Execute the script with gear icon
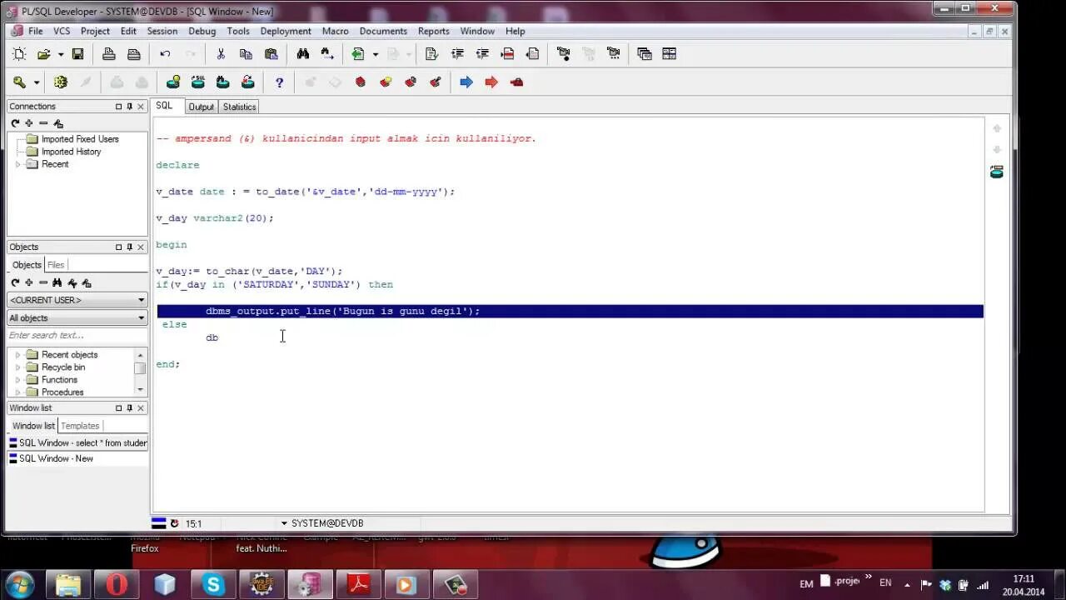1066x600 pixels. (x=60, y=82)
